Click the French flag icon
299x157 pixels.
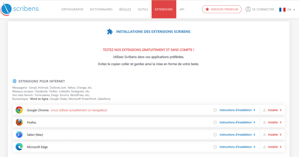(x=282, y=10)
